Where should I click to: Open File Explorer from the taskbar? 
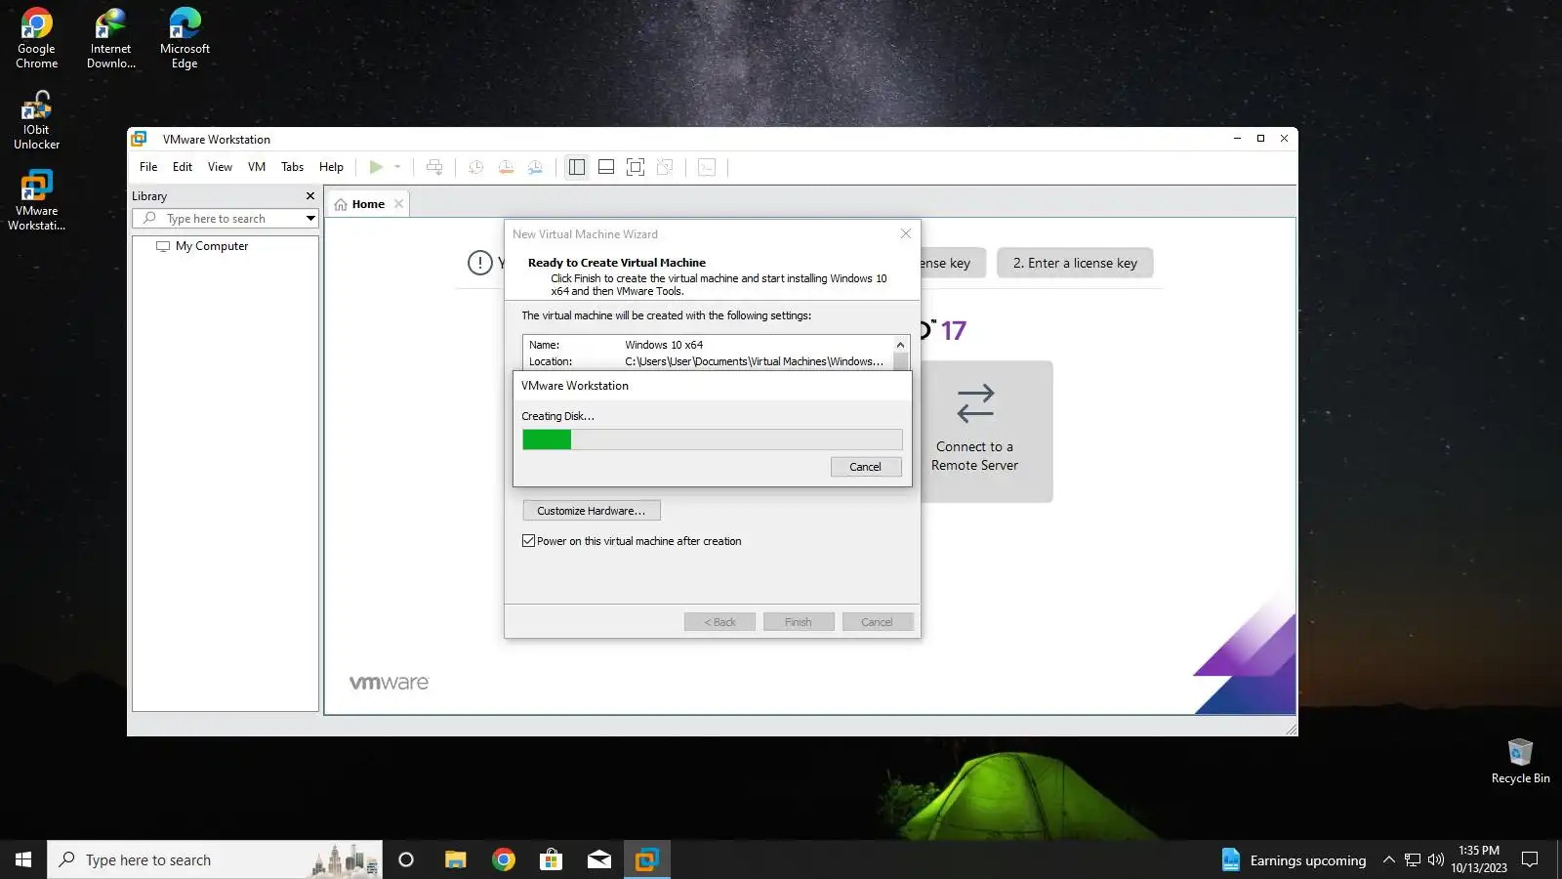pyautogui.click(x=455, y=859)
